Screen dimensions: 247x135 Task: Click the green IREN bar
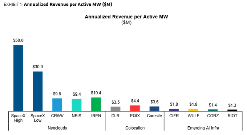96,104
